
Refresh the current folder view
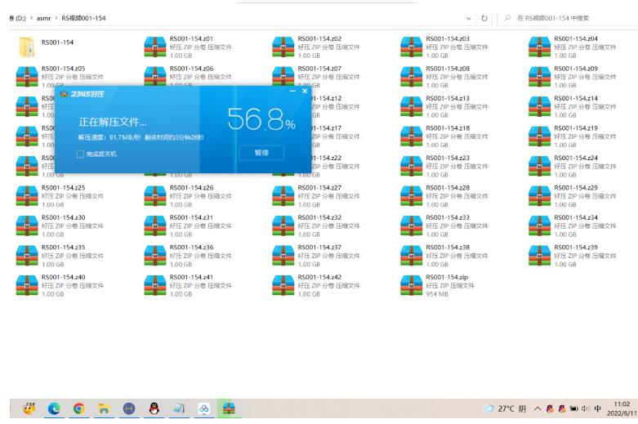tap(485, 18)
